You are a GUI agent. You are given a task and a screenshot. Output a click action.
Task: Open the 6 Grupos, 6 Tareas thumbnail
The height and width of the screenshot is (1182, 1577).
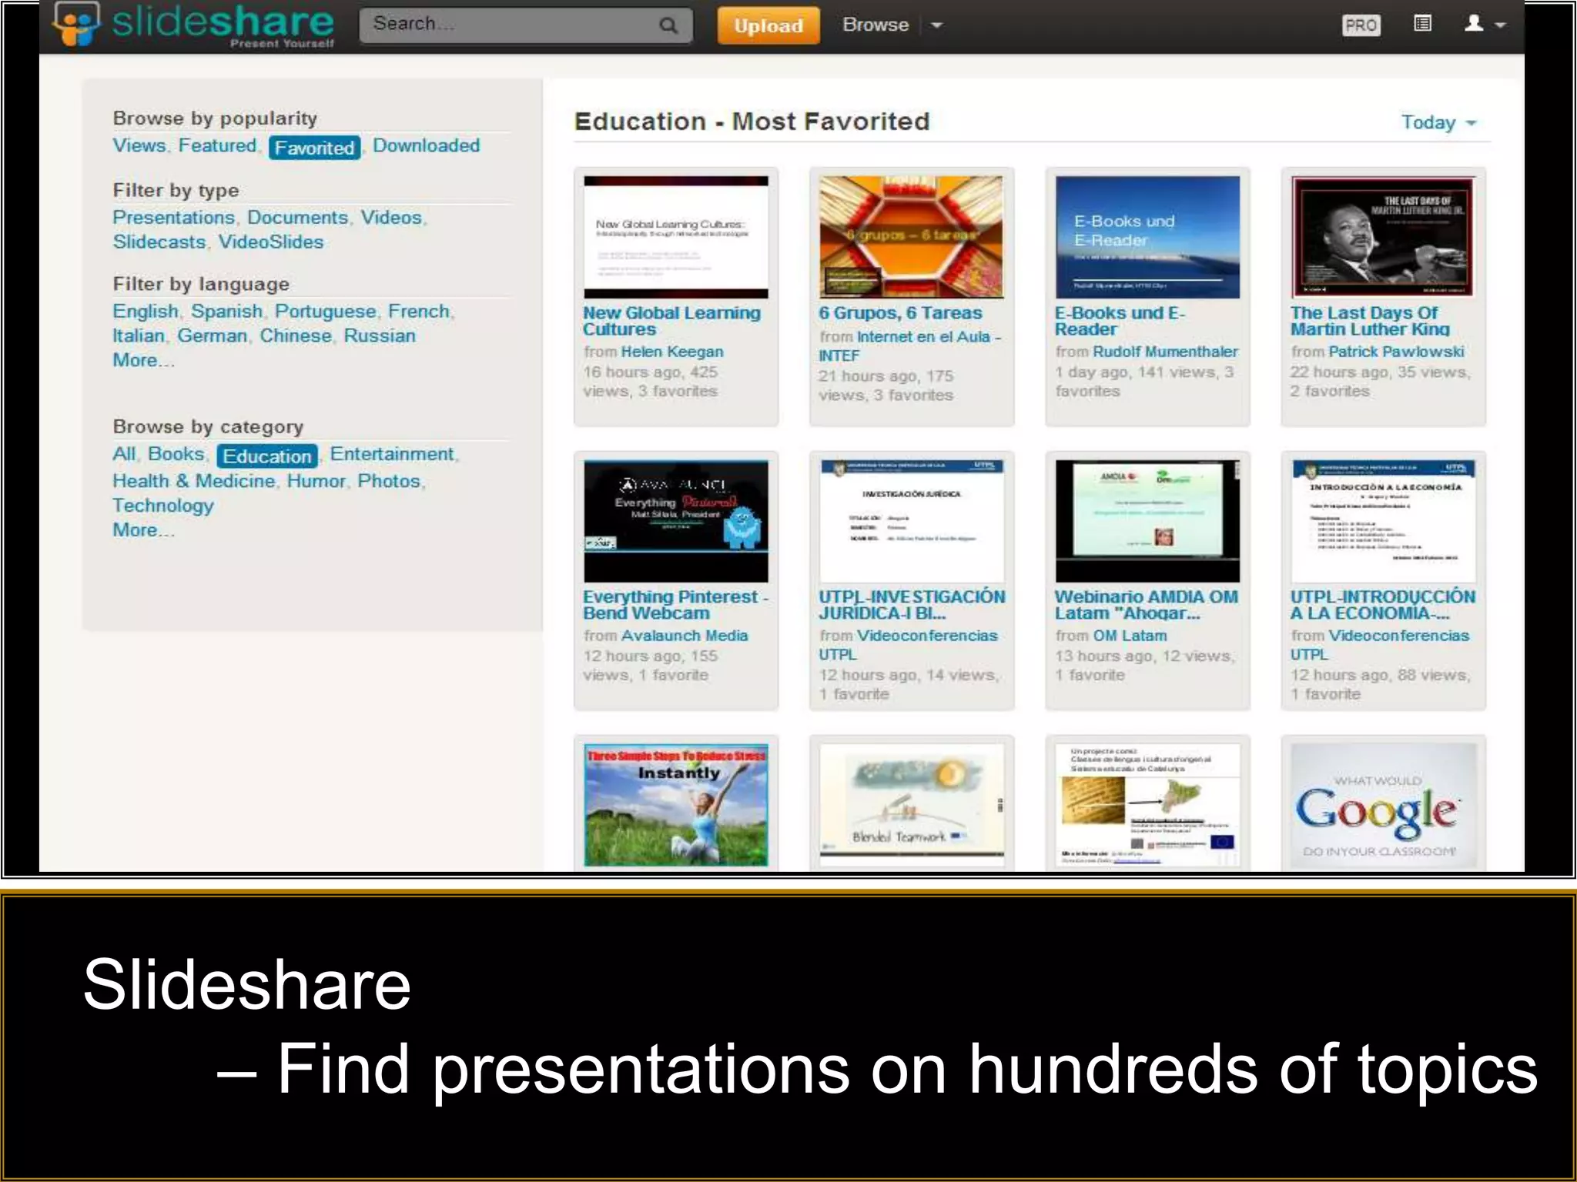(x=912, y=237)
